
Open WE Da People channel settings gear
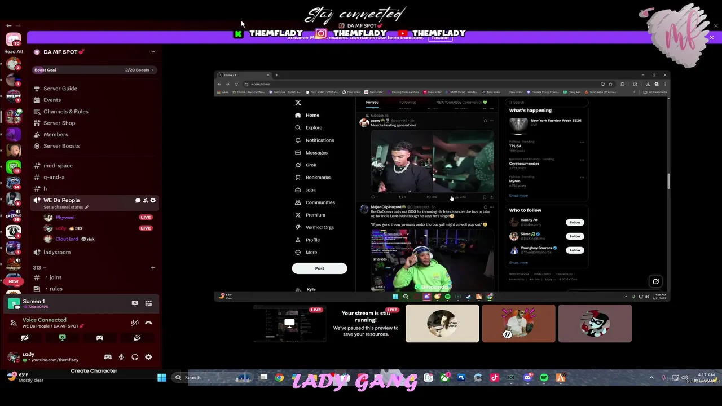(153, 200)
